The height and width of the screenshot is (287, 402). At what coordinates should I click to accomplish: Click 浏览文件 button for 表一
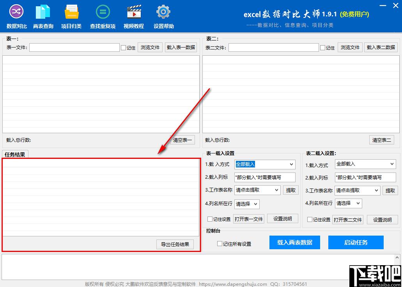pyautogui.click(x=150, y=48)
